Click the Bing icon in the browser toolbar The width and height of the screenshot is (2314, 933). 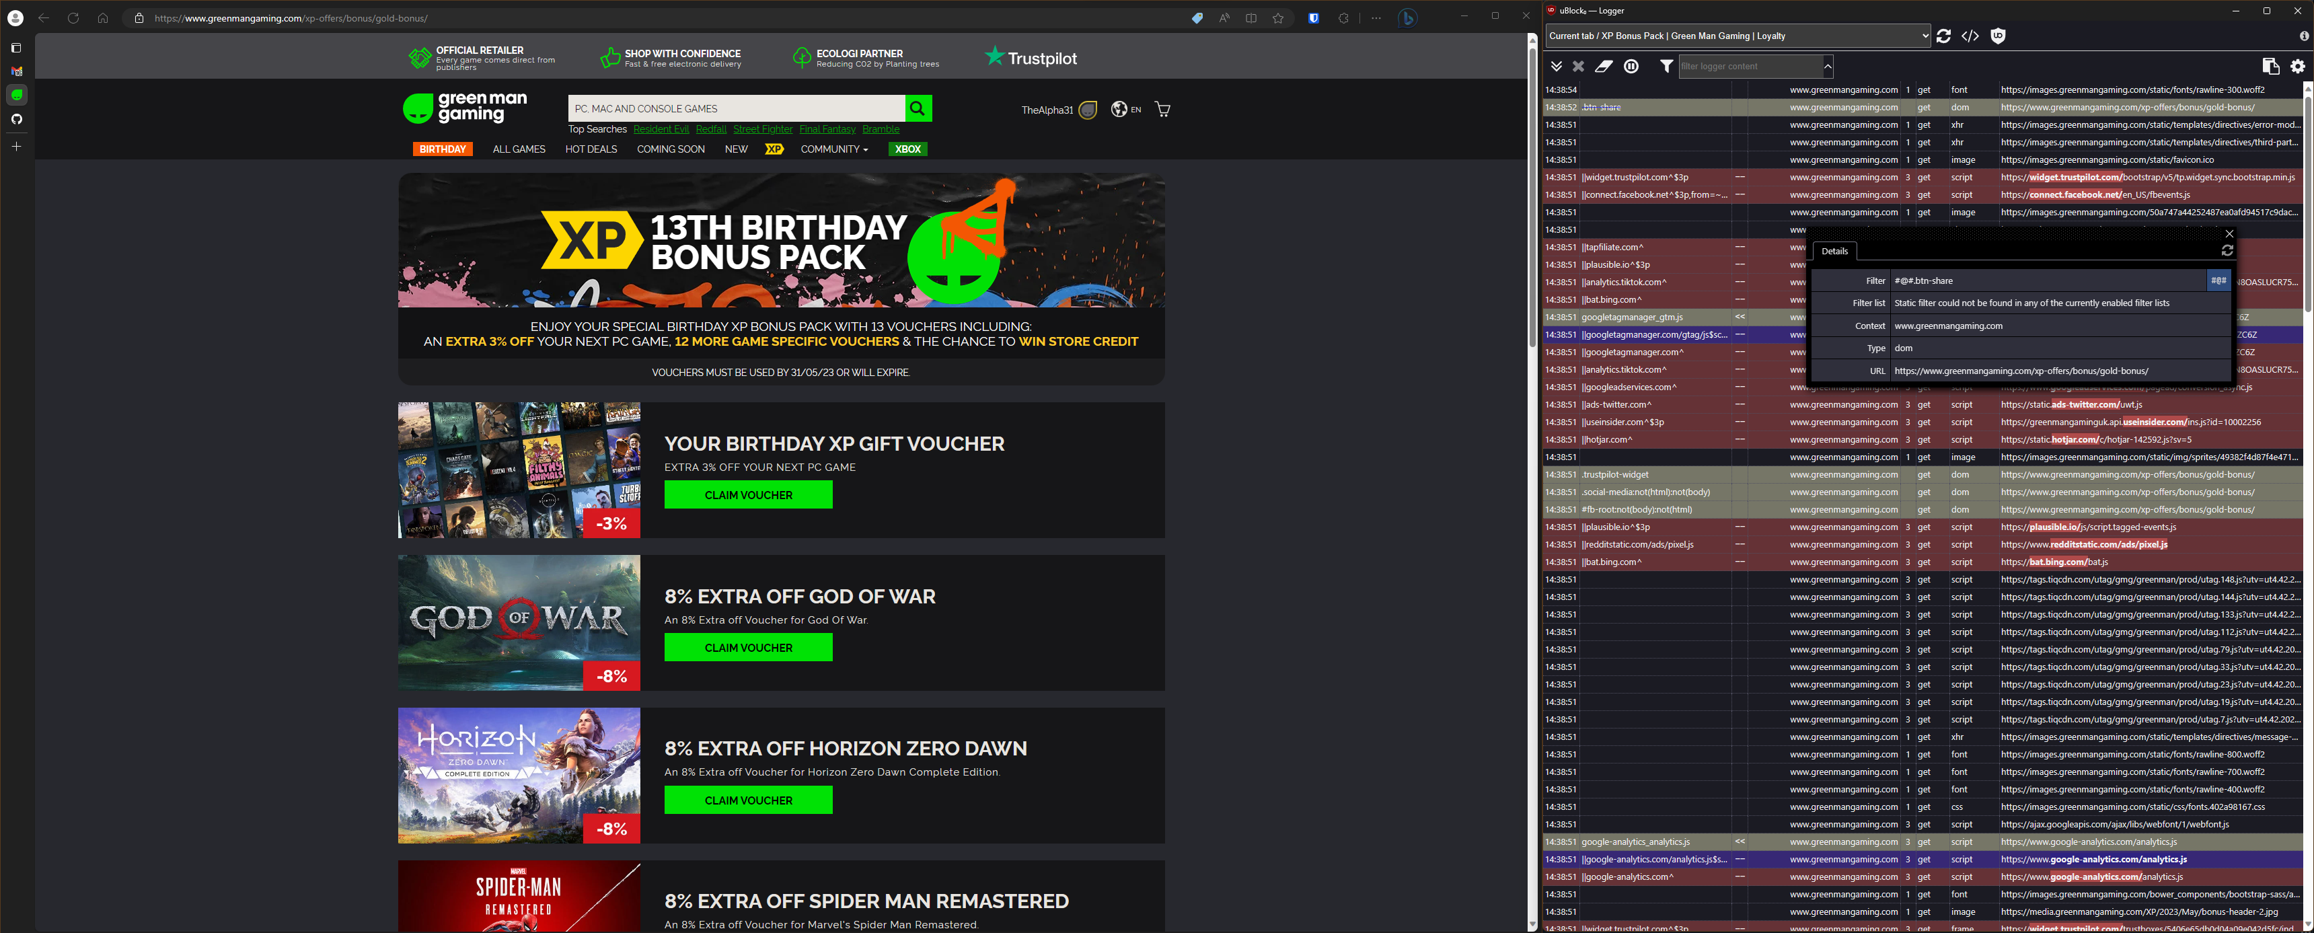1408,17
